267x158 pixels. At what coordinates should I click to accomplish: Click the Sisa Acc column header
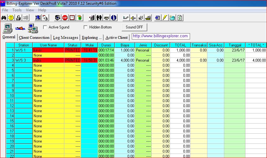pos(216,45)
